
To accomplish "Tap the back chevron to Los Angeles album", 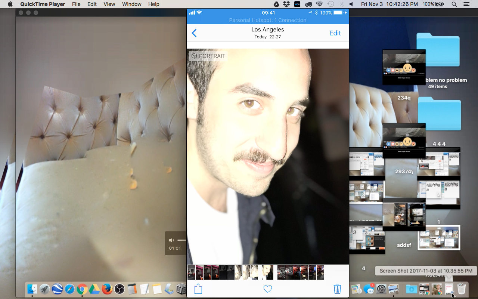I will (x=194, y=33).
